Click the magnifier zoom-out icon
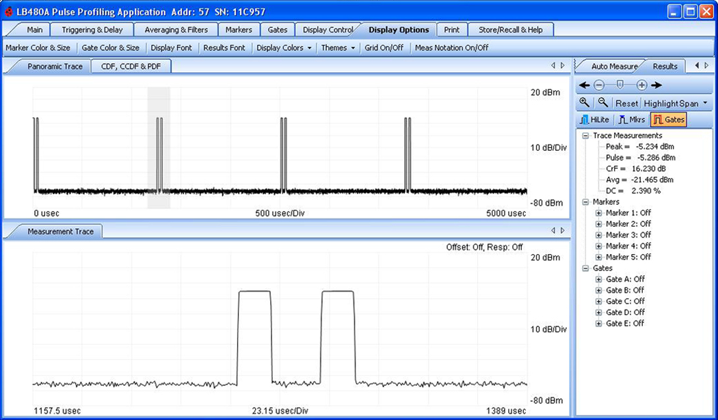The width and height of the screenshot is (718, 420). pyautogui.click(x=602, y=102)
